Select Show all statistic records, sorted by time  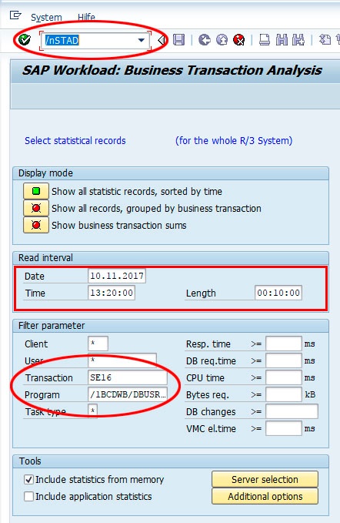pos(36,191)
